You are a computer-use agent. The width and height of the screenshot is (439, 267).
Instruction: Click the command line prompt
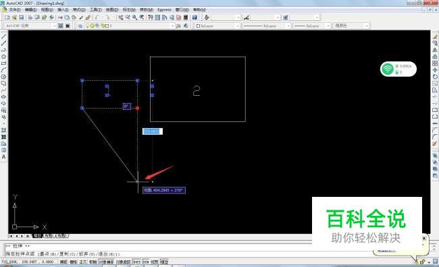click(x=63, y=254)
